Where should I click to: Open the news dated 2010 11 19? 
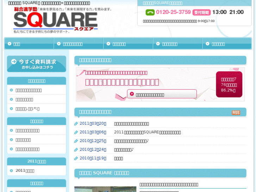point(118,158)
